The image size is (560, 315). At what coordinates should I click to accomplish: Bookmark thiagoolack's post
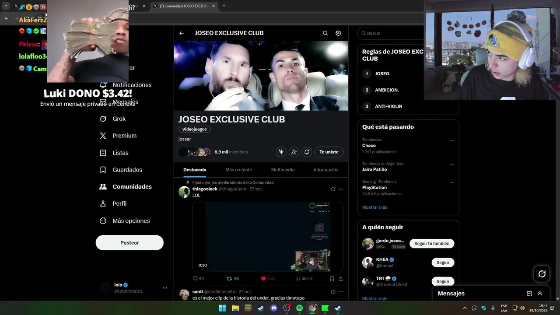pos(332,279)
